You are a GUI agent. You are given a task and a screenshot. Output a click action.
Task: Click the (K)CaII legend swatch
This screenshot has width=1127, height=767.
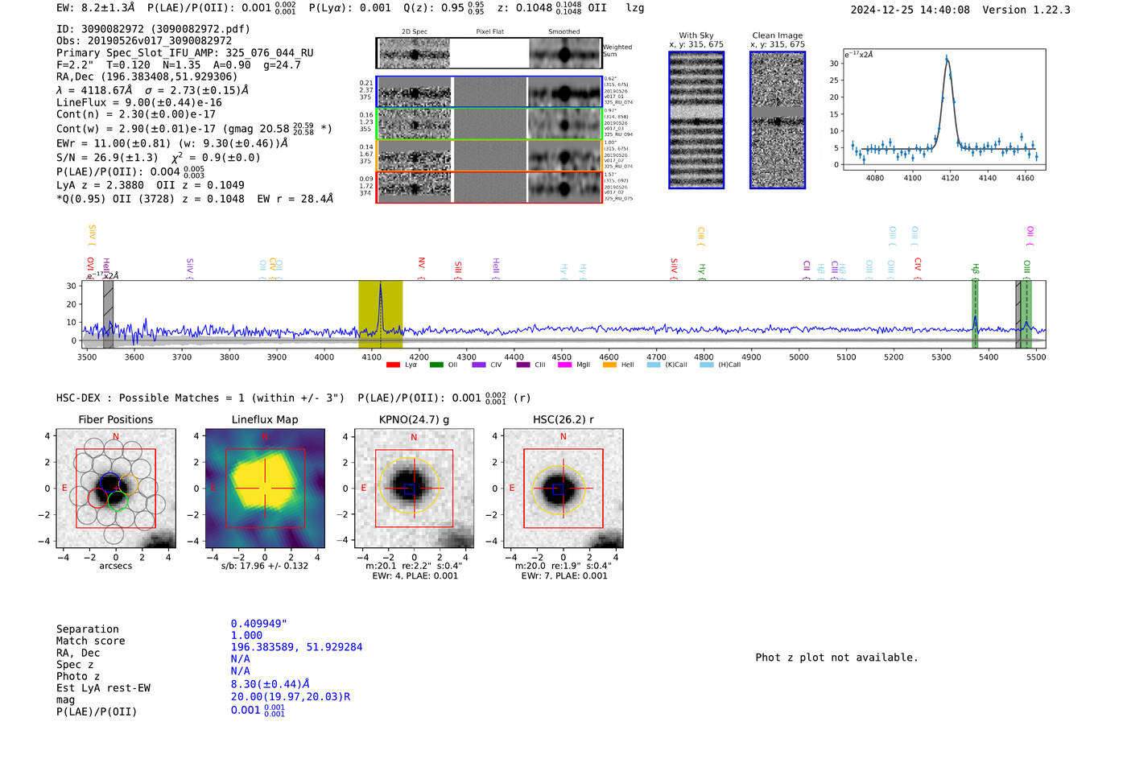(654, 365)
